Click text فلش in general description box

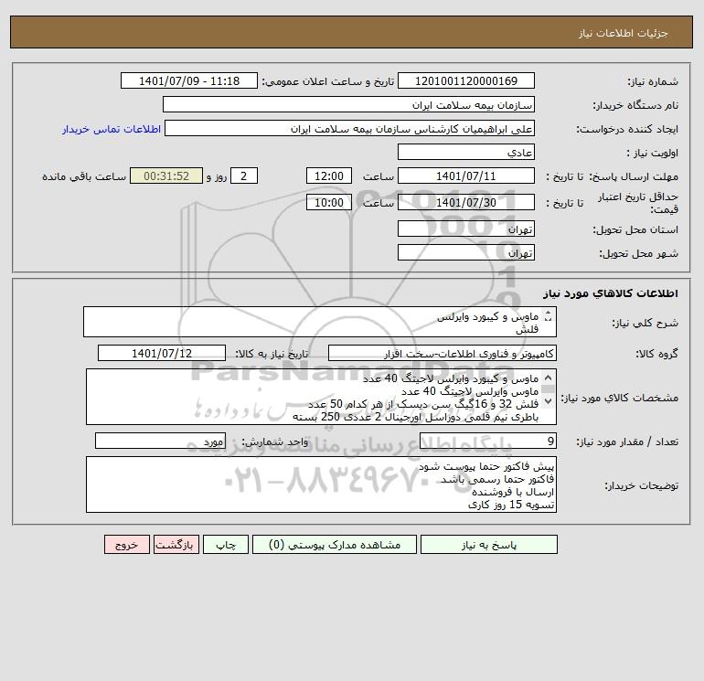tap(528, 329)
